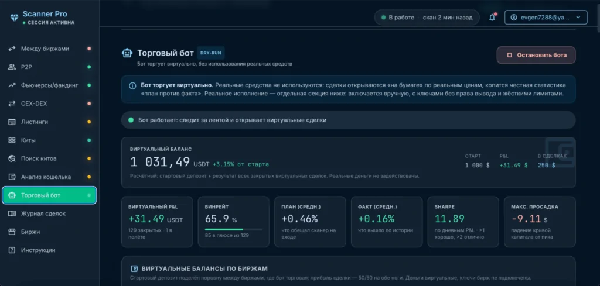600x286 pixels.
Task: Click the DRY-RUN badge
Action: (x=211, y=53)
